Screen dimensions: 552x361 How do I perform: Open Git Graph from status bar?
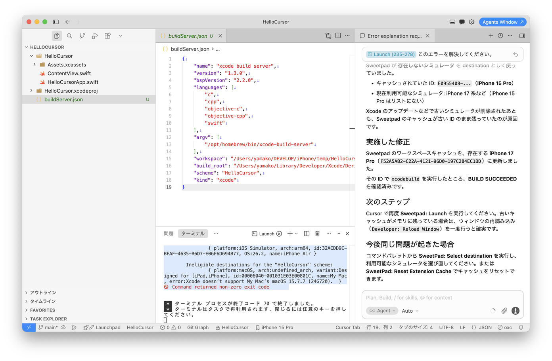pyautogui.click(x=198, y=327)
